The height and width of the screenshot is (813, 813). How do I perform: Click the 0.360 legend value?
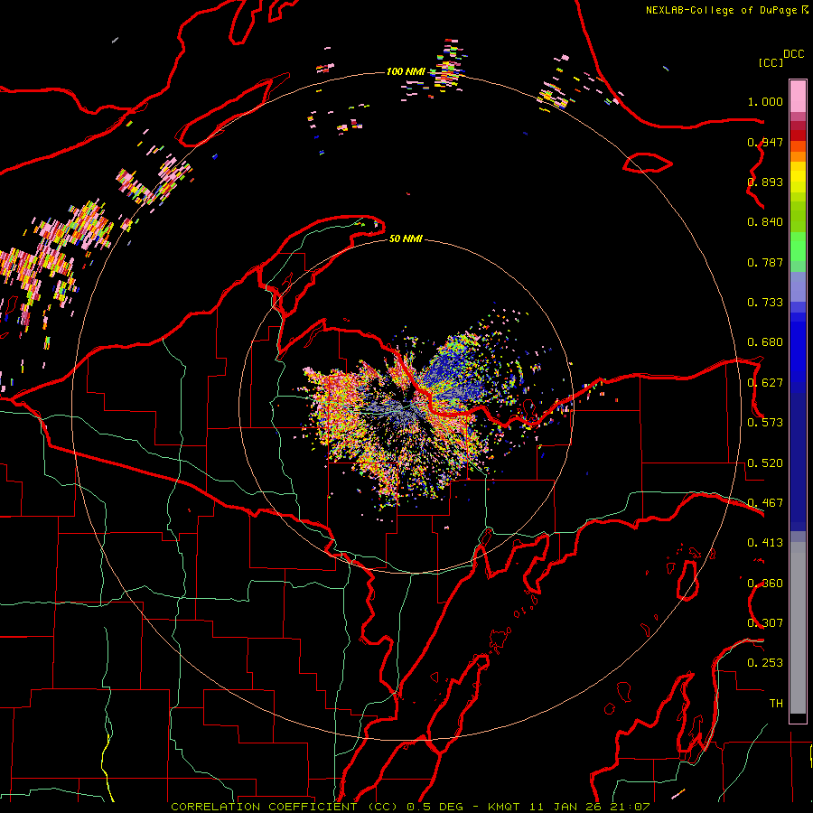(x=765, y=584)
